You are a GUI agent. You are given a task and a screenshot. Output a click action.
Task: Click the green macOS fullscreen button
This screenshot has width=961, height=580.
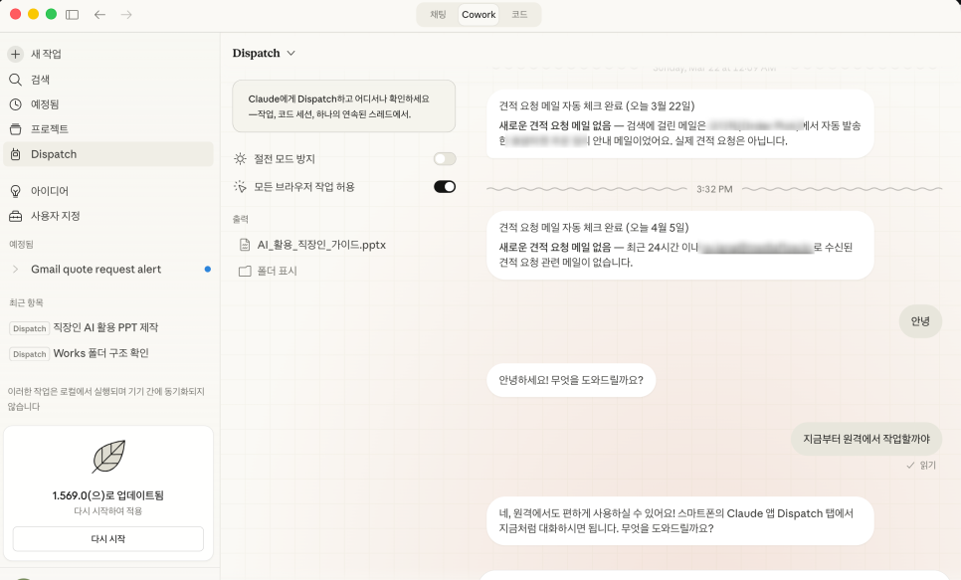pyautogui.click(x=52, y=14)
